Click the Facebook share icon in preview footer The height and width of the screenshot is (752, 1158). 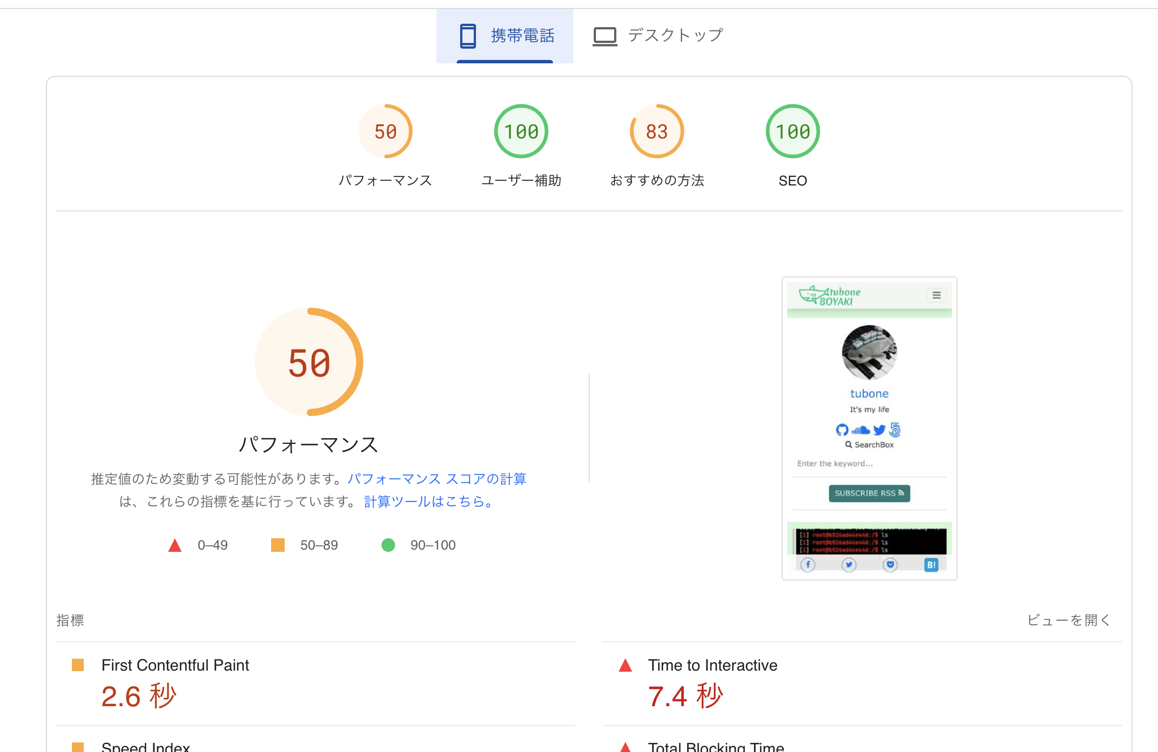click(x=808, y=564)
